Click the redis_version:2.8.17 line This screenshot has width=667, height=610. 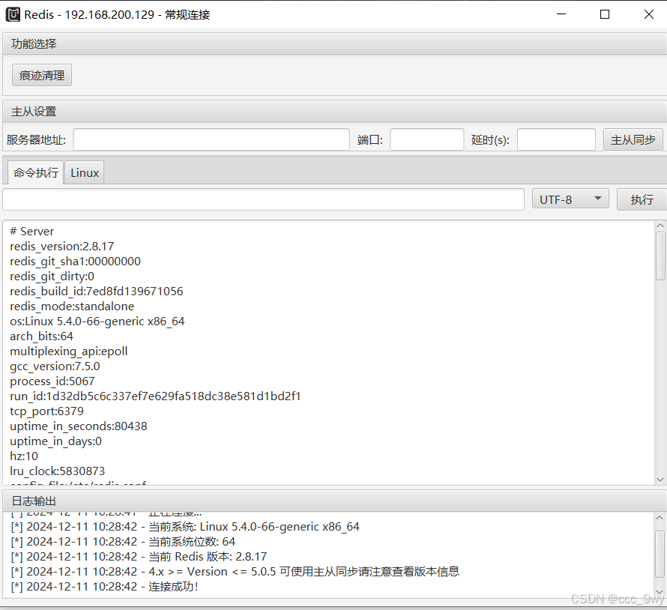click(x=62, y=247)
